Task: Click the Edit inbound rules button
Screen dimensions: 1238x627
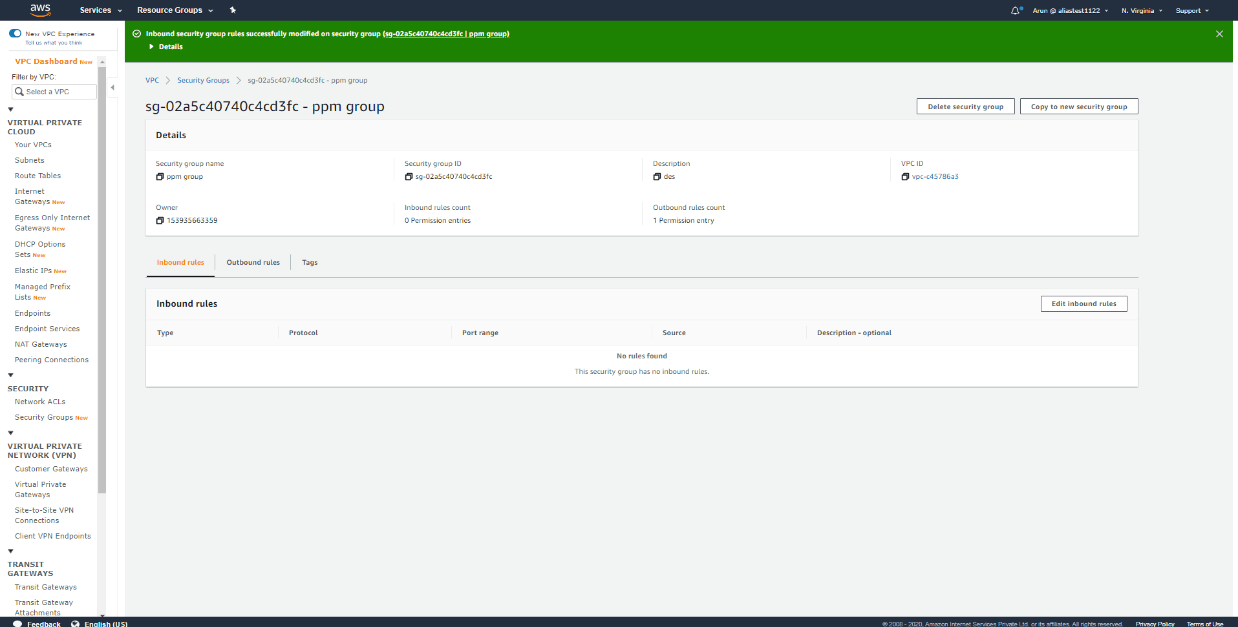Action: point(1083,303)
